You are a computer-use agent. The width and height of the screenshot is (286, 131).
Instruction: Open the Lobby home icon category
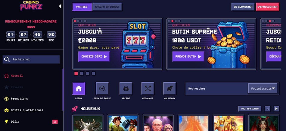click(x=79, y=88)
